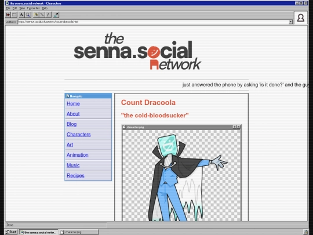This screenshot has width=313, height=235.
Task: Open the Help menu
Action: click(x=45, y=8)
